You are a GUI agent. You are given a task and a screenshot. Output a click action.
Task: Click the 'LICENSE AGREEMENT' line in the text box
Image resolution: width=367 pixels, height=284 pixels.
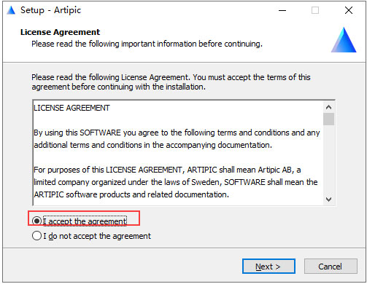pyautogui.click(x=72, y=108)
